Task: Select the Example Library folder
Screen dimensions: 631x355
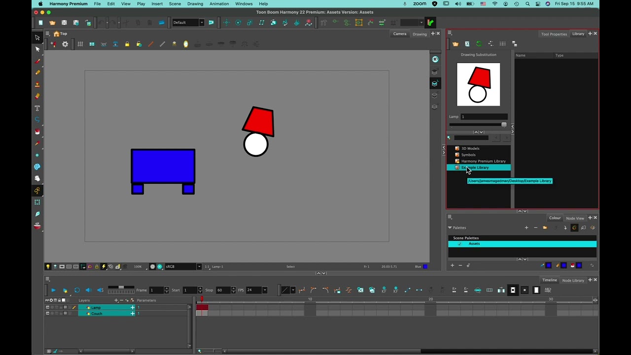Action: (479, 168)
